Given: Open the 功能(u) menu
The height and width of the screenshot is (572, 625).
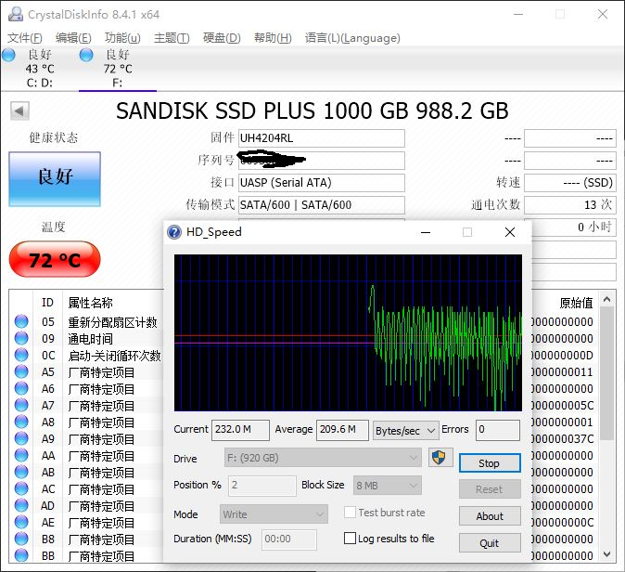Looking at the screenshot, I should [x=122, y=38].
